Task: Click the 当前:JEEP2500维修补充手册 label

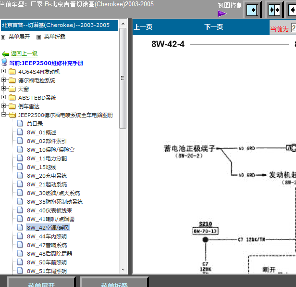Action: coord(46,63)
